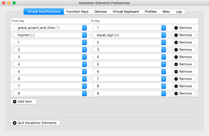Select the Profiles tab
The width and height of the screenshot is (209, 136).
[151, 12]
